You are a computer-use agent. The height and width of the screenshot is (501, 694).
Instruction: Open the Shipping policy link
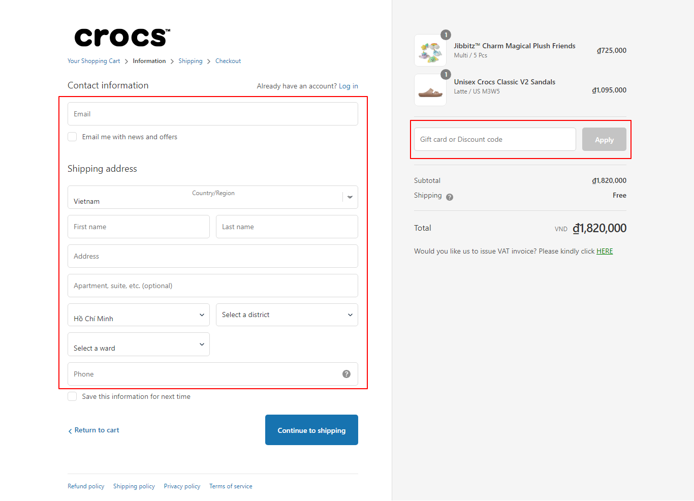[134, 486]
